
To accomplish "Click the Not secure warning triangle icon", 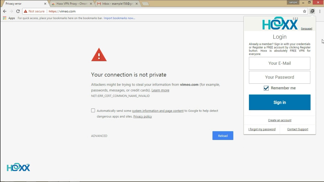I will (25, 11).
